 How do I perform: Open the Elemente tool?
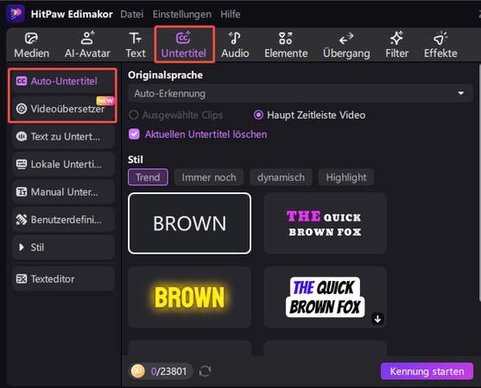286,45
